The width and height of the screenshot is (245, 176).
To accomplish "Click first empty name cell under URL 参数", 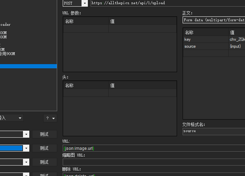I will tap(86, 29).
